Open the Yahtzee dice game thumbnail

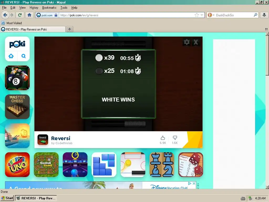191,165
